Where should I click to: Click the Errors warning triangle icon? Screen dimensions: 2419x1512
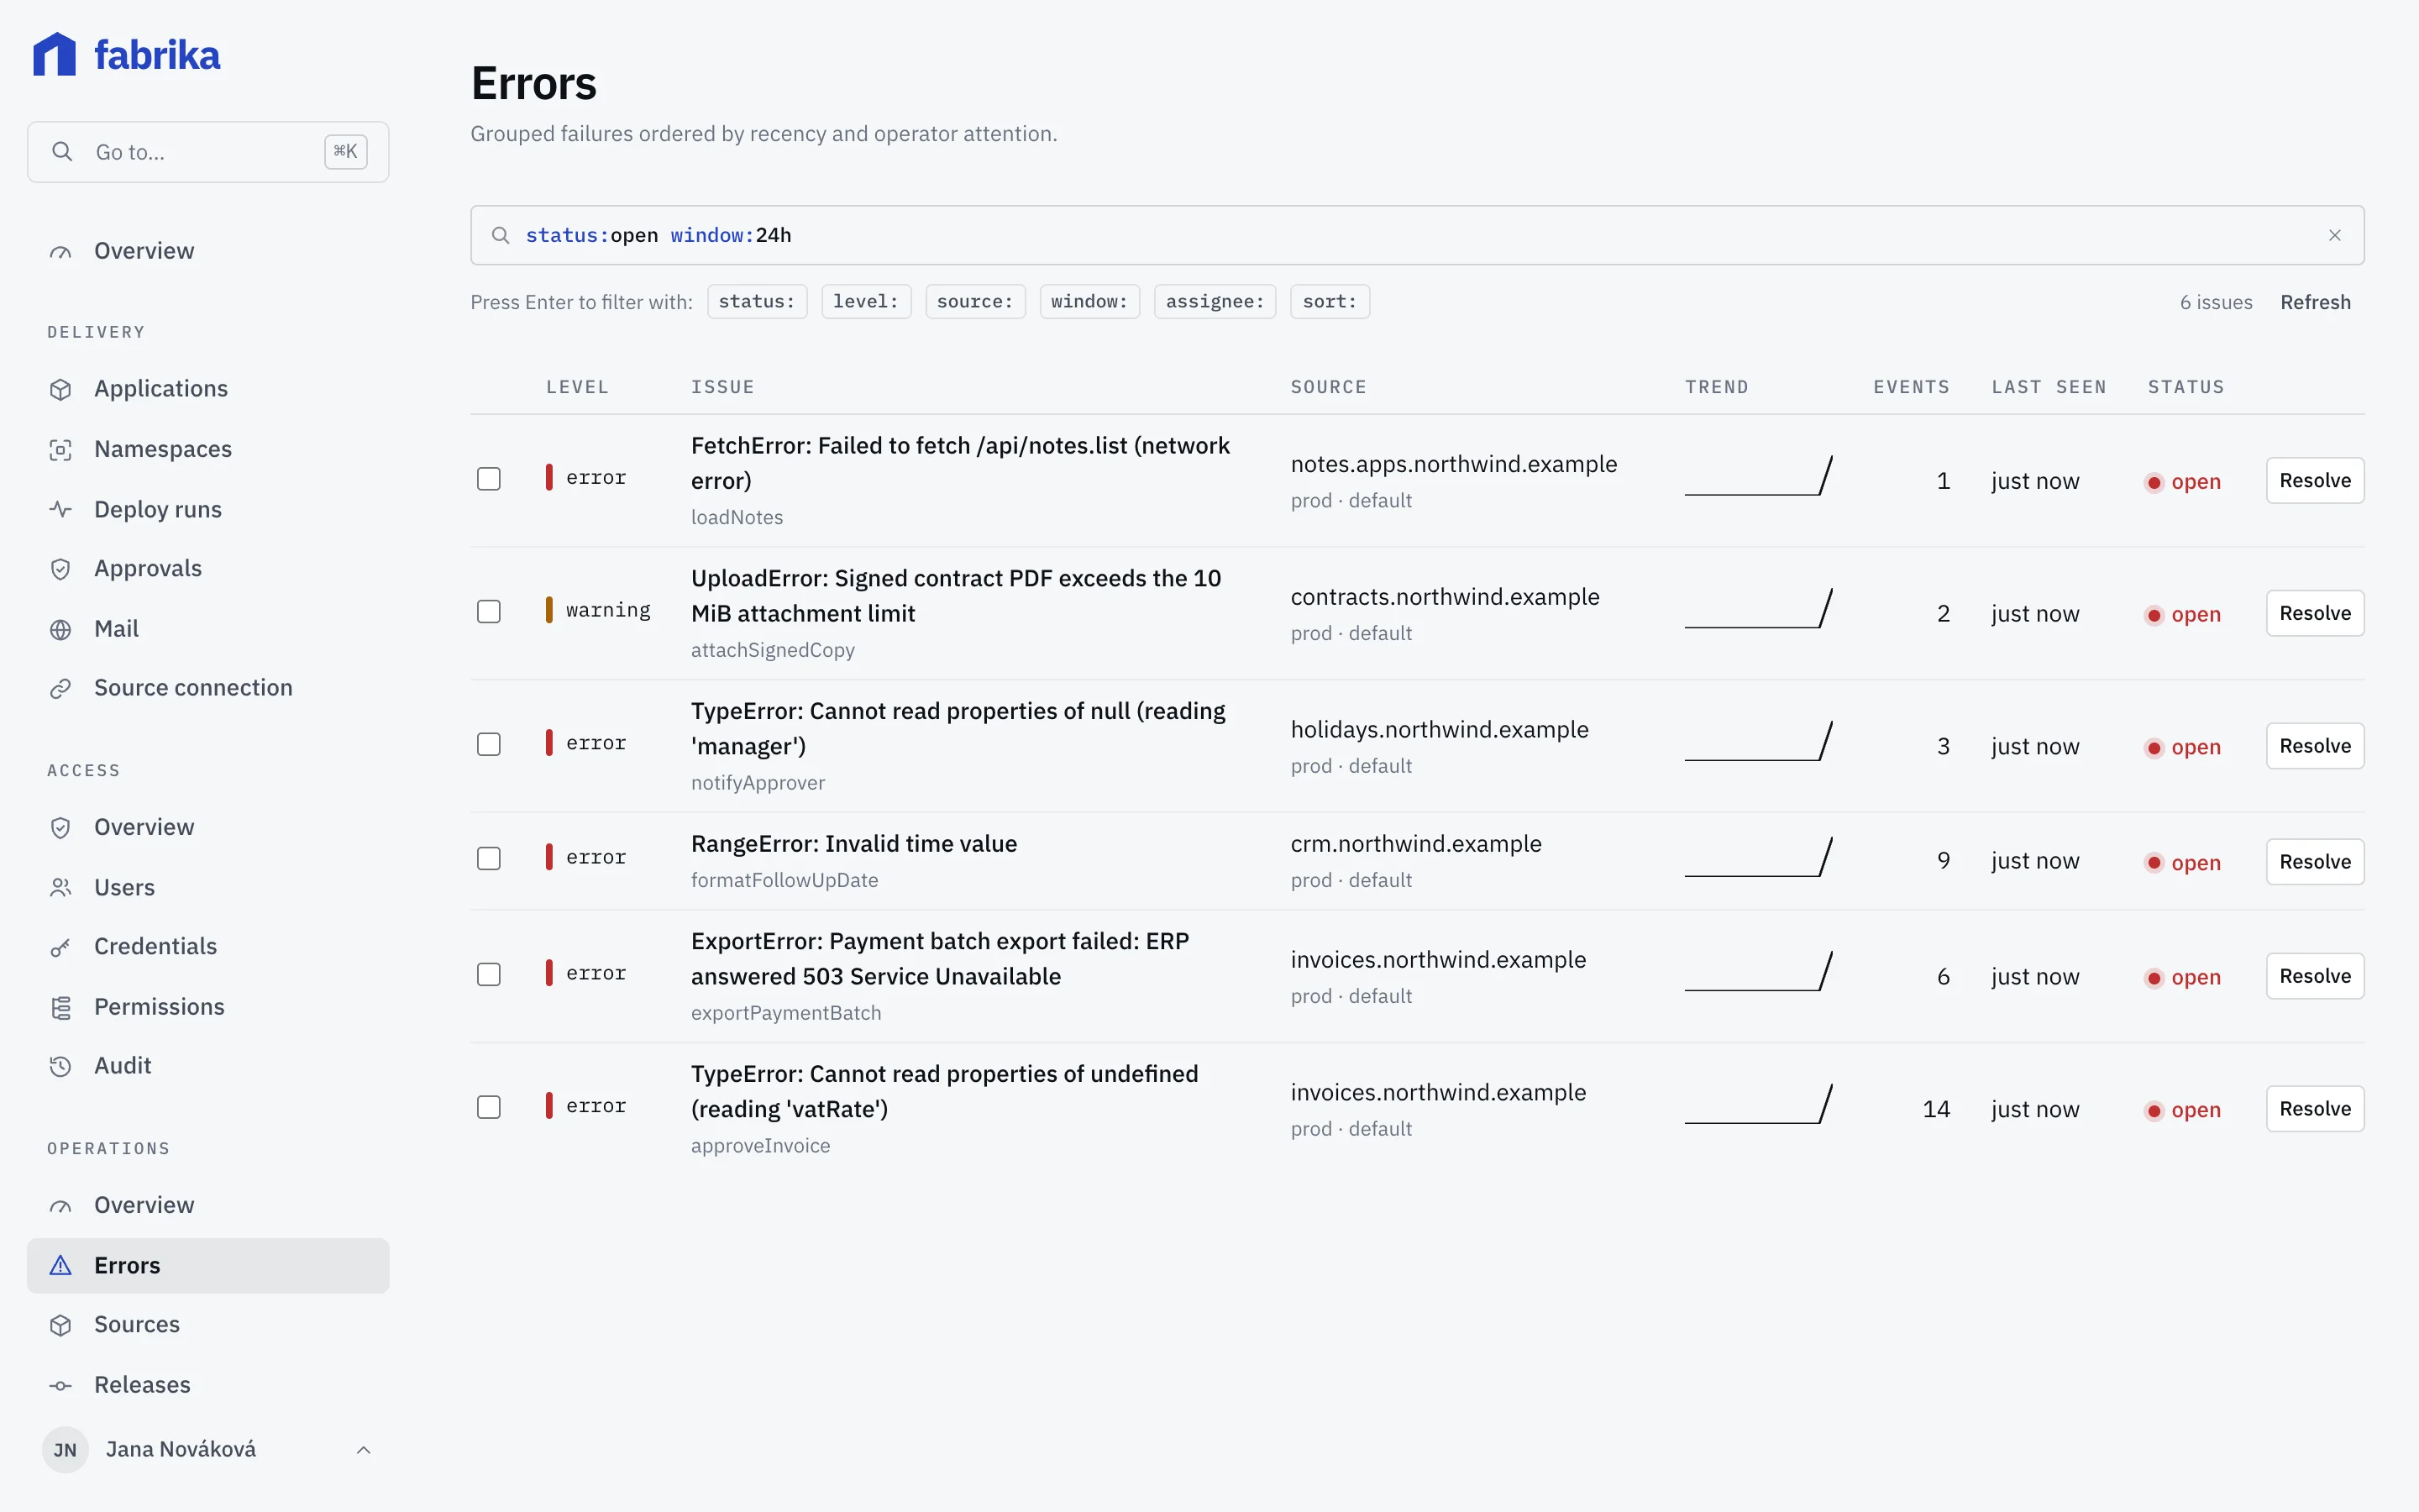(61, 1266)
